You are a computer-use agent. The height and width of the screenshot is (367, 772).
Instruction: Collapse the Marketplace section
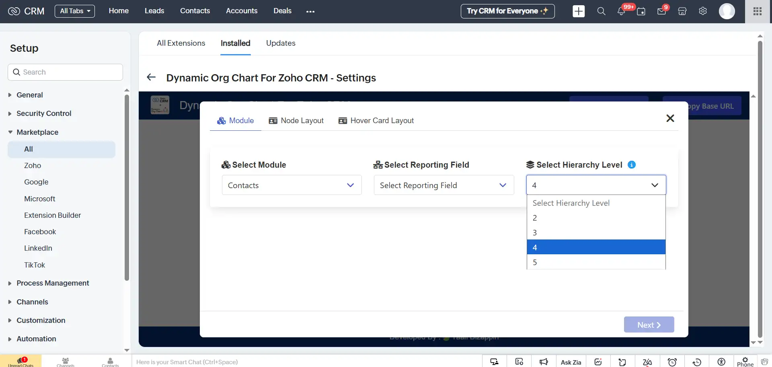click(x=37, y=132)
